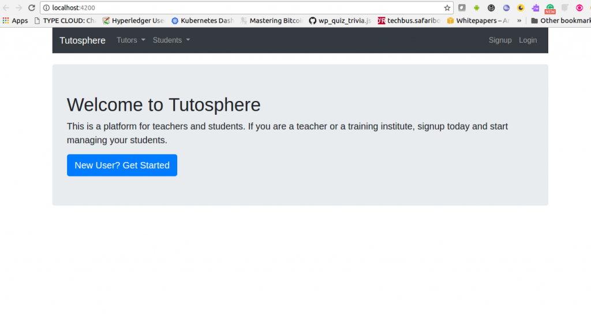Image resolution: width=591 pixels, height=319 pixels.
Task: Click the New User? Get Started button
Action: 122,165
